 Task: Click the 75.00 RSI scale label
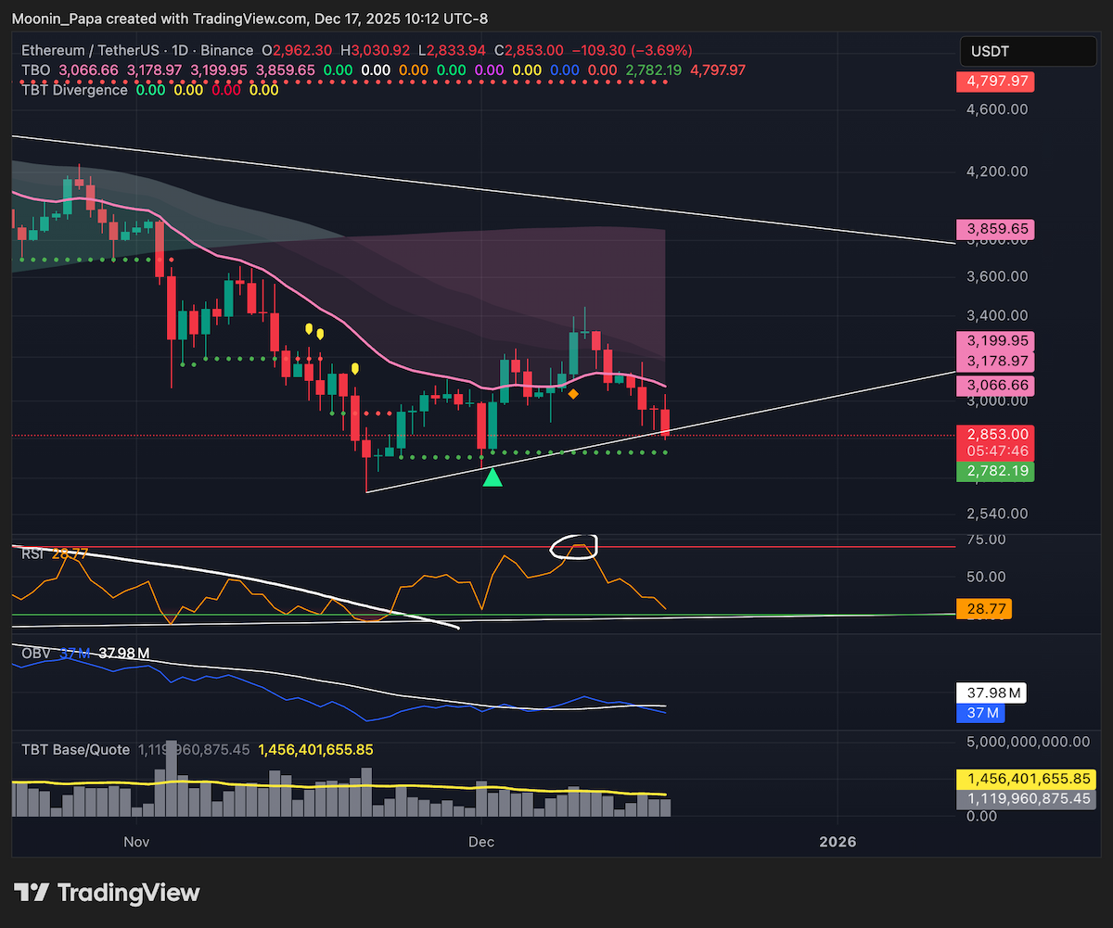tap(984, 540)
